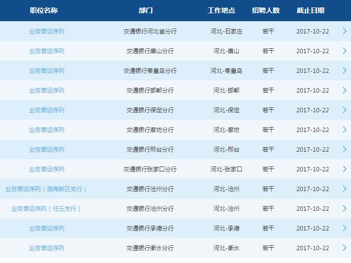Open 业务营运序列 link for 交通银行河北省分行
351x263 pixels.
coord(46,31)
